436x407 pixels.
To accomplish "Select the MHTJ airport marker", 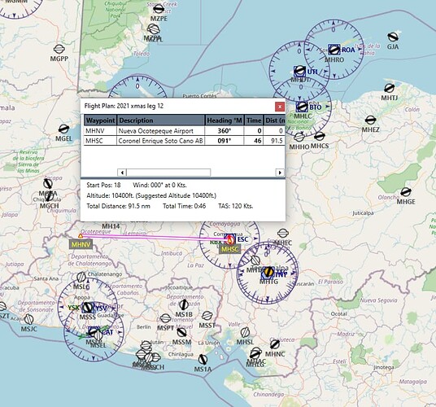I will tap(389, 88).
